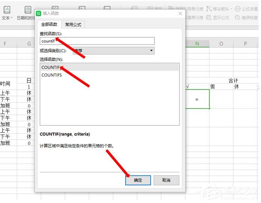Open the 或选择类别 category dropdown
This screenshot has height=203, width=261.
114,50
